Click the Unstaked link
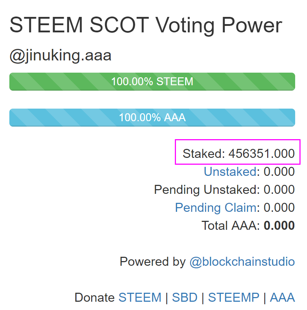 click(x=230, y=172)
